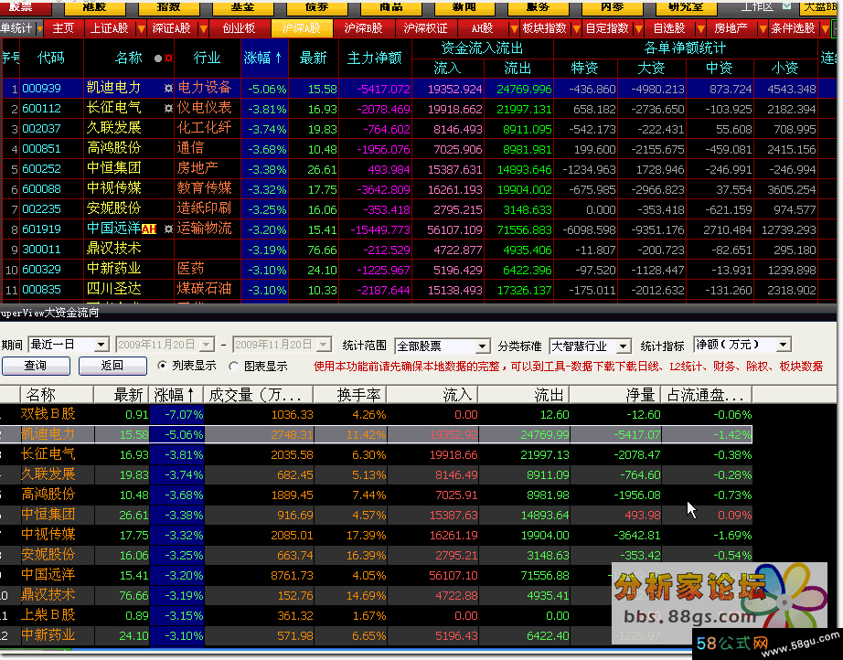Switch to the 沪深权证 tab

point(426,28)
